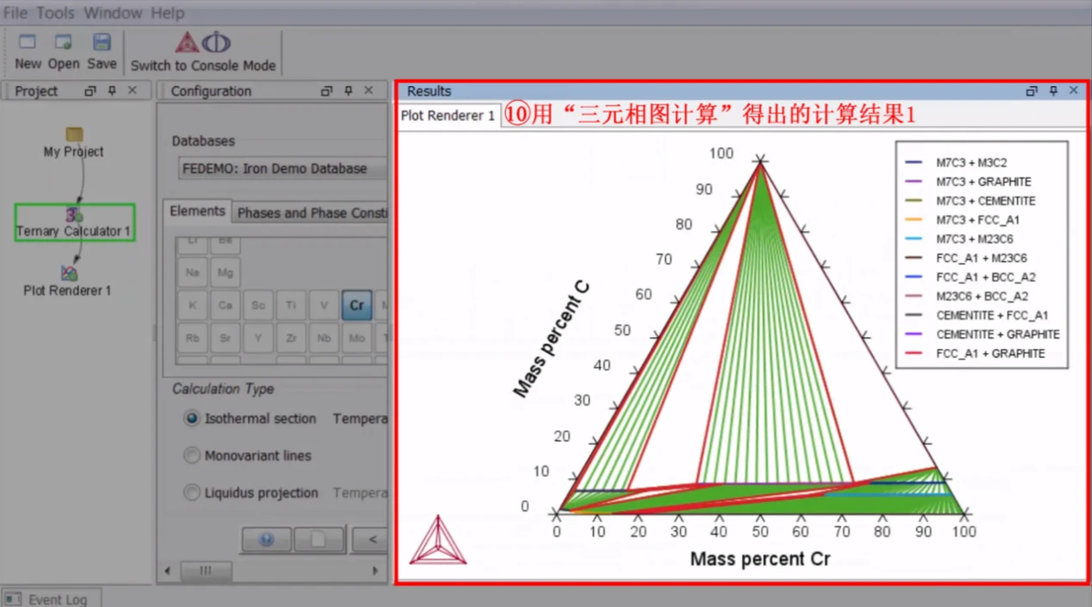Pin the Results panel

[x=1053, y=91]
